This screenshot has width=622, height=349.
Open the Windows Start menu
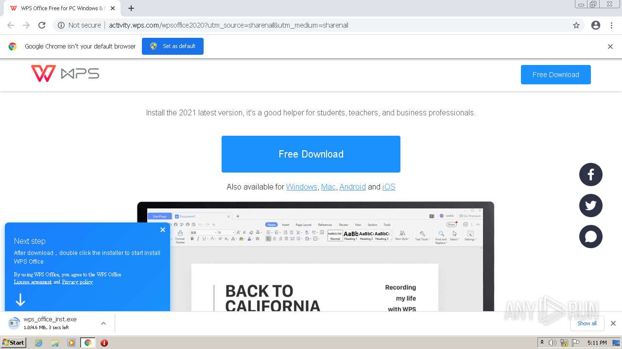pos(13,342)
